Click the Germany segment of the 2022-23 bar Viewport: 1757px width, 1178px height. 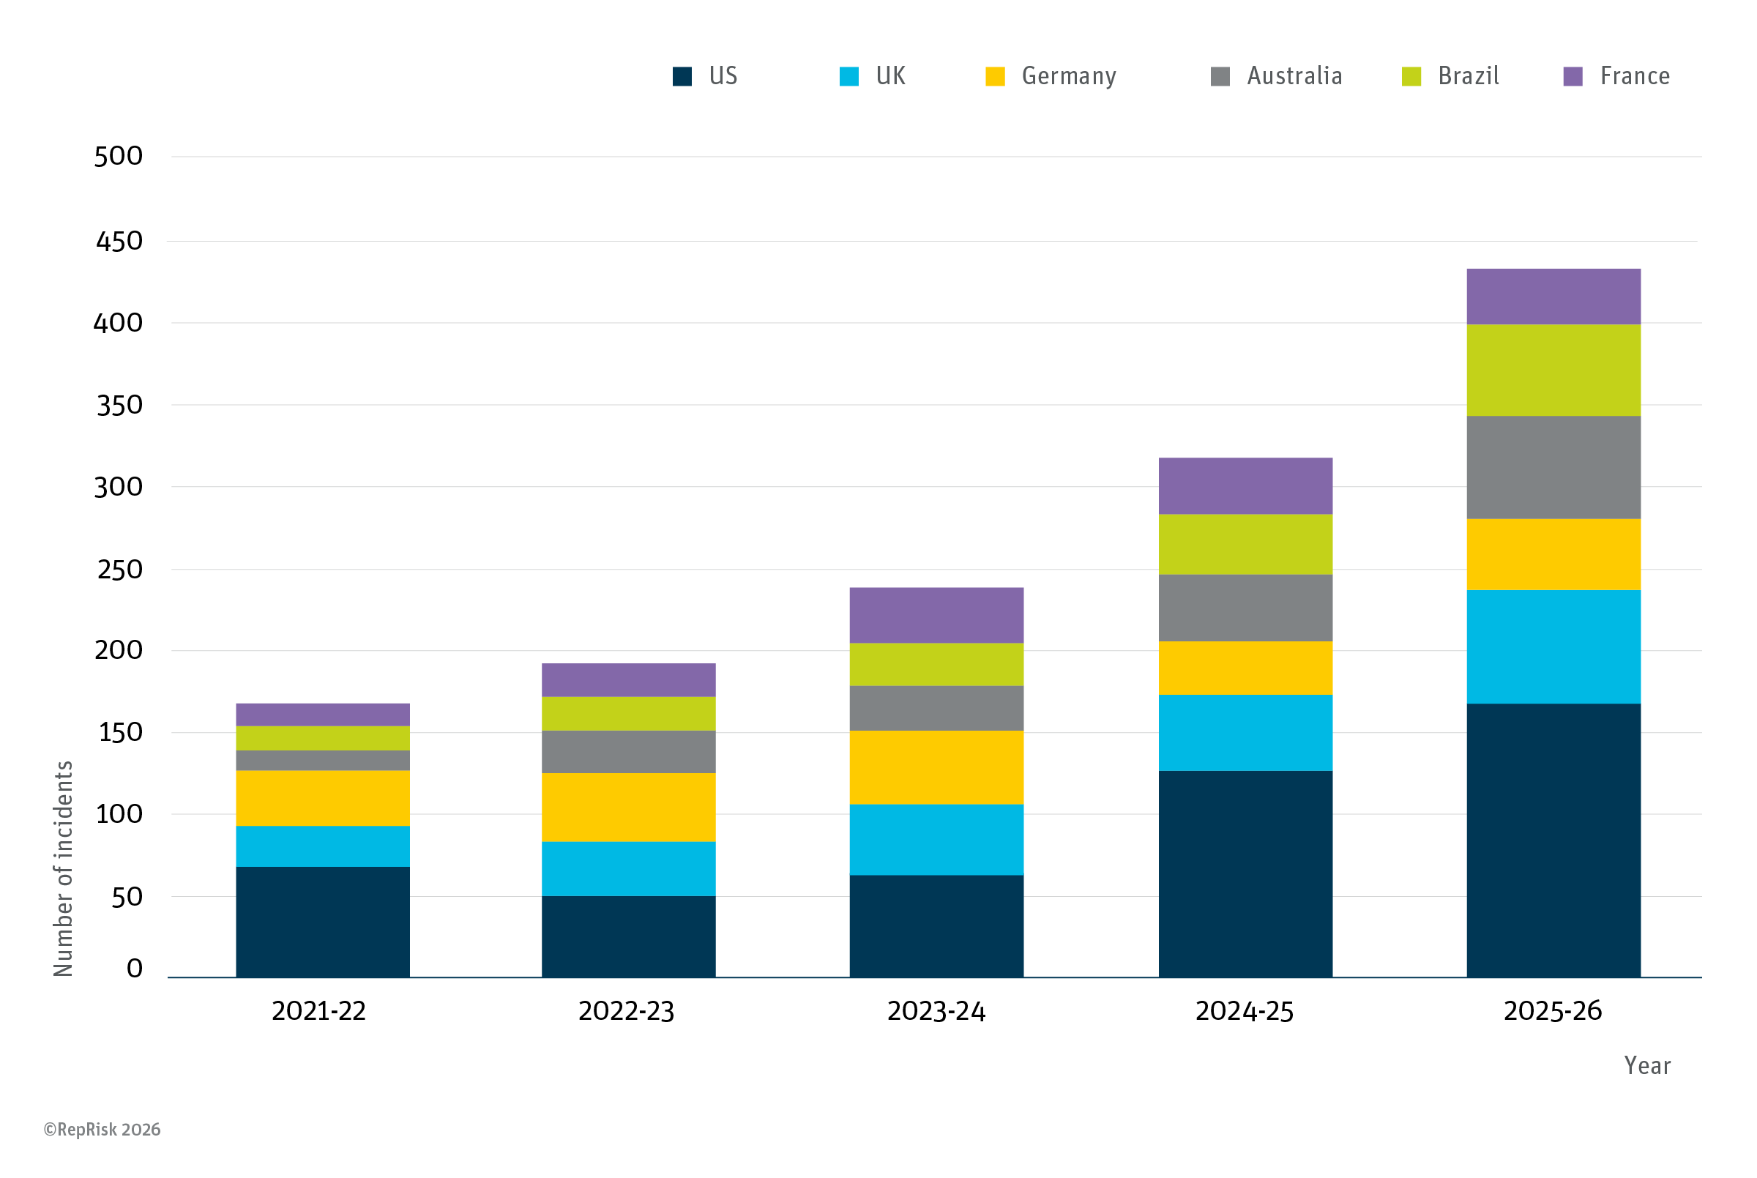[629, 808]
